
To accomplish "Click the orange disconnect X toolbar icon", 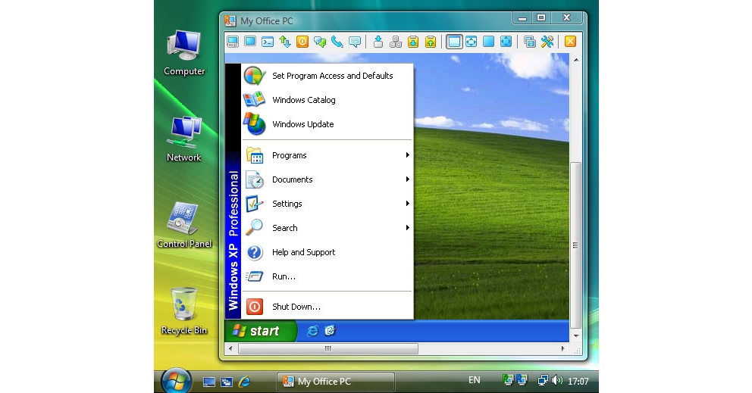I will pos(570,42).
